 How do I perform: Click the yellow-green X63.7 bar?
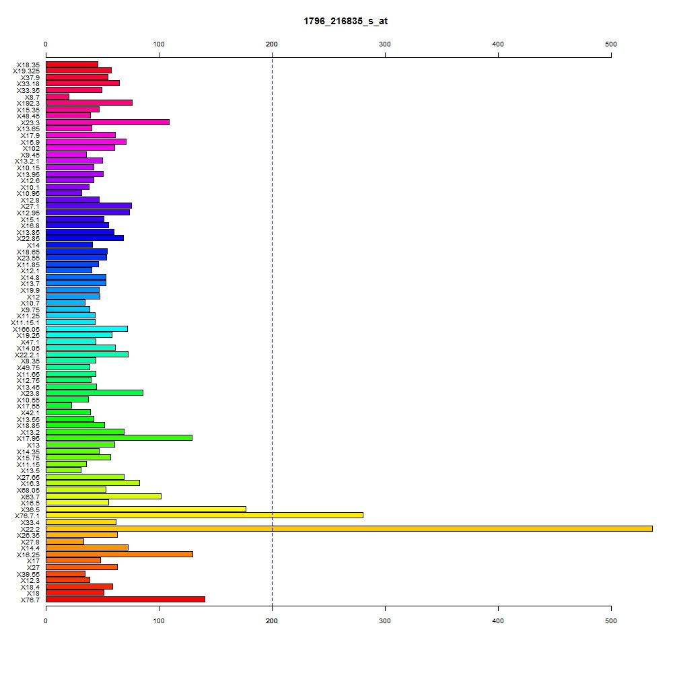point(104,496)
